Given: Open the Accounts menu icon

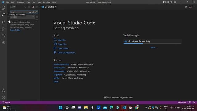Looking at the screenshot, I should pos(3,90).
